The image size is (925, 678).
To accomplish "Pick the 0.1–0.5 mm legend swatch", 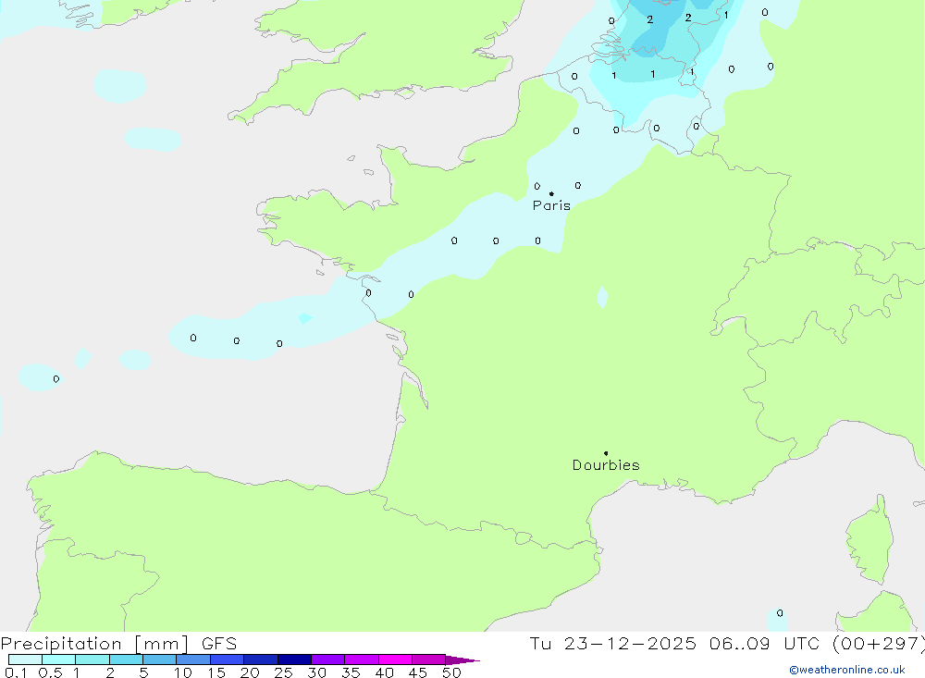I will pyautogui.click(x=25, y=660).
